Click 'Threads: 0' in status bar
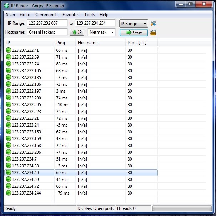Screen dimensions: 217x216 pyautogui.click(x=126, y=208)
